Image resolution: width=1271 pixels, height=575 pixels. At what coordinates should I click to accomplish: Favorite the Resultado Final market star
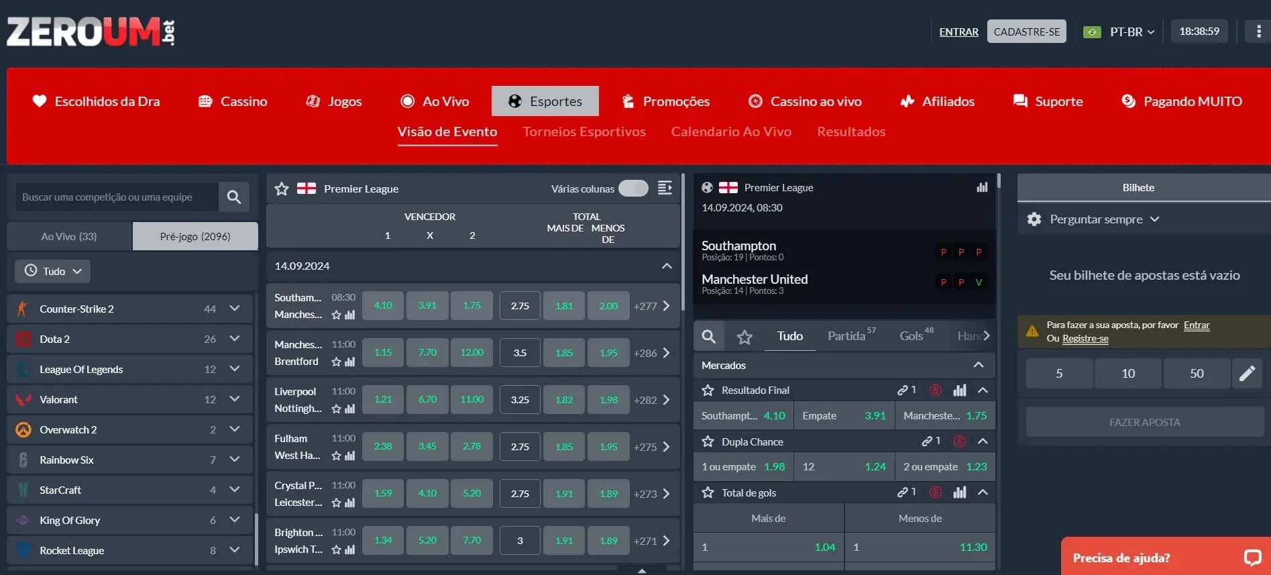point(708,390)
